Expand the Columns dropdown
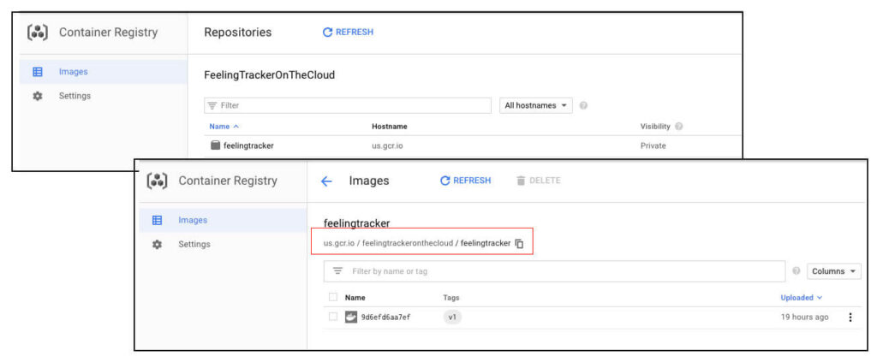 pos(834,271)
